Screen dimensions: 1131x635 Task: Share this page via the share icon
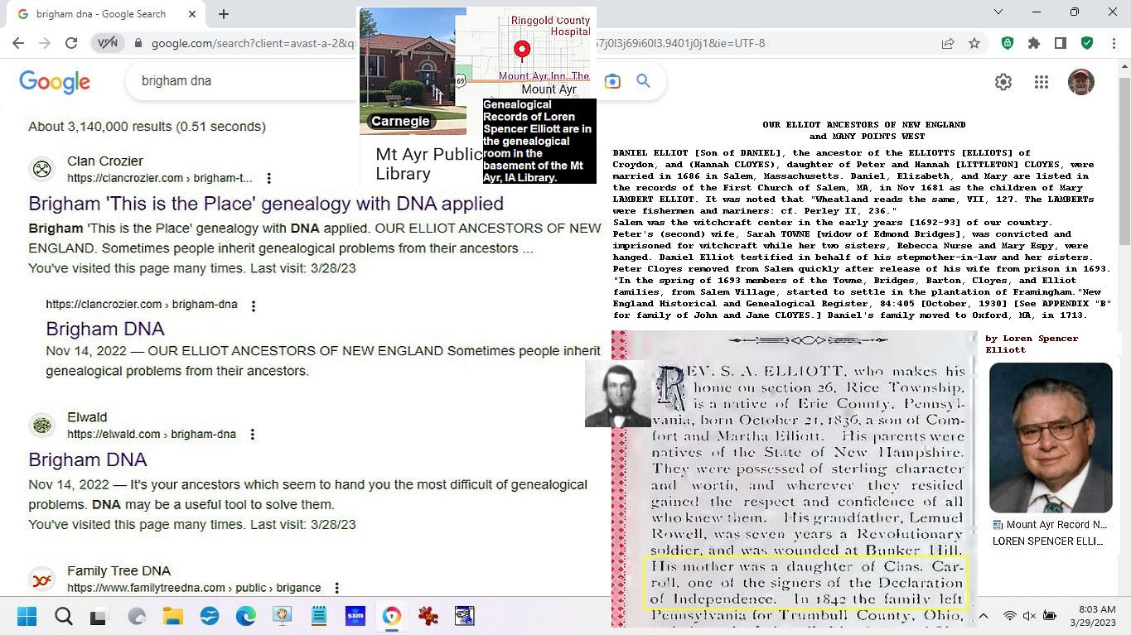(x=948, y=43)
